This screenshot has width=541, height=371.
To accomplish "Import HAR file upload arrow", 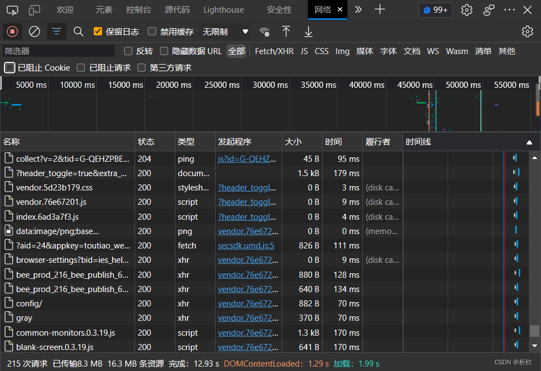I will point(286,31).
